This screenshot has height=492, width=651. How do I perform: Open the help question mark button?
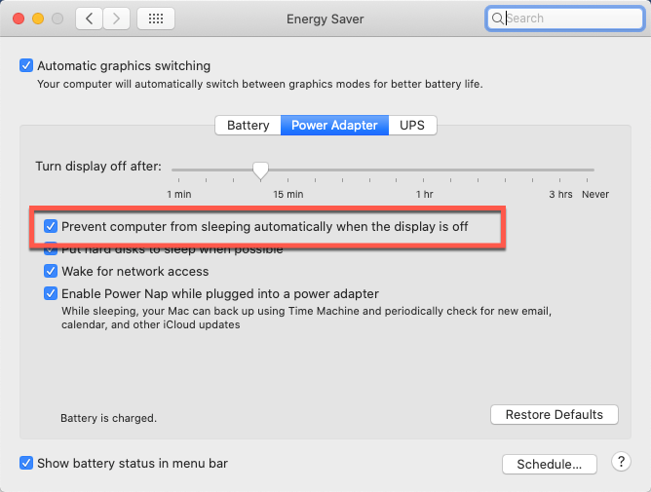pos(620,462)
